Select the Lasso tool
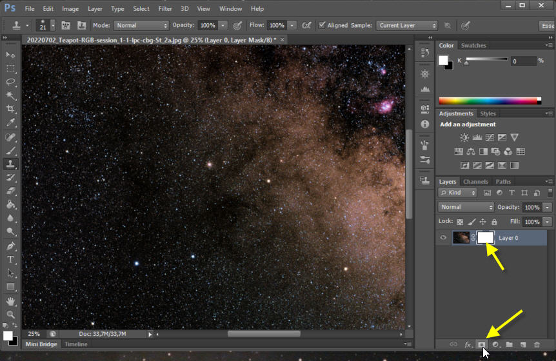 point(11,82)
